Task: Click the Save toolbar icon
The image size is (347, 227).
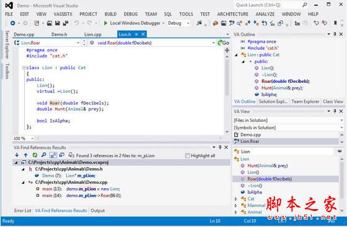Action: [x=57, y=23]
